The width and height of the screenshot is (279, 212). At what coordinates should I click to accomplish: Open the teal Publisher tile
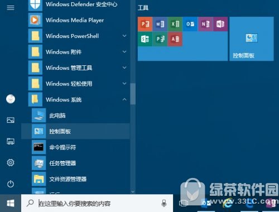coord(160,39)
